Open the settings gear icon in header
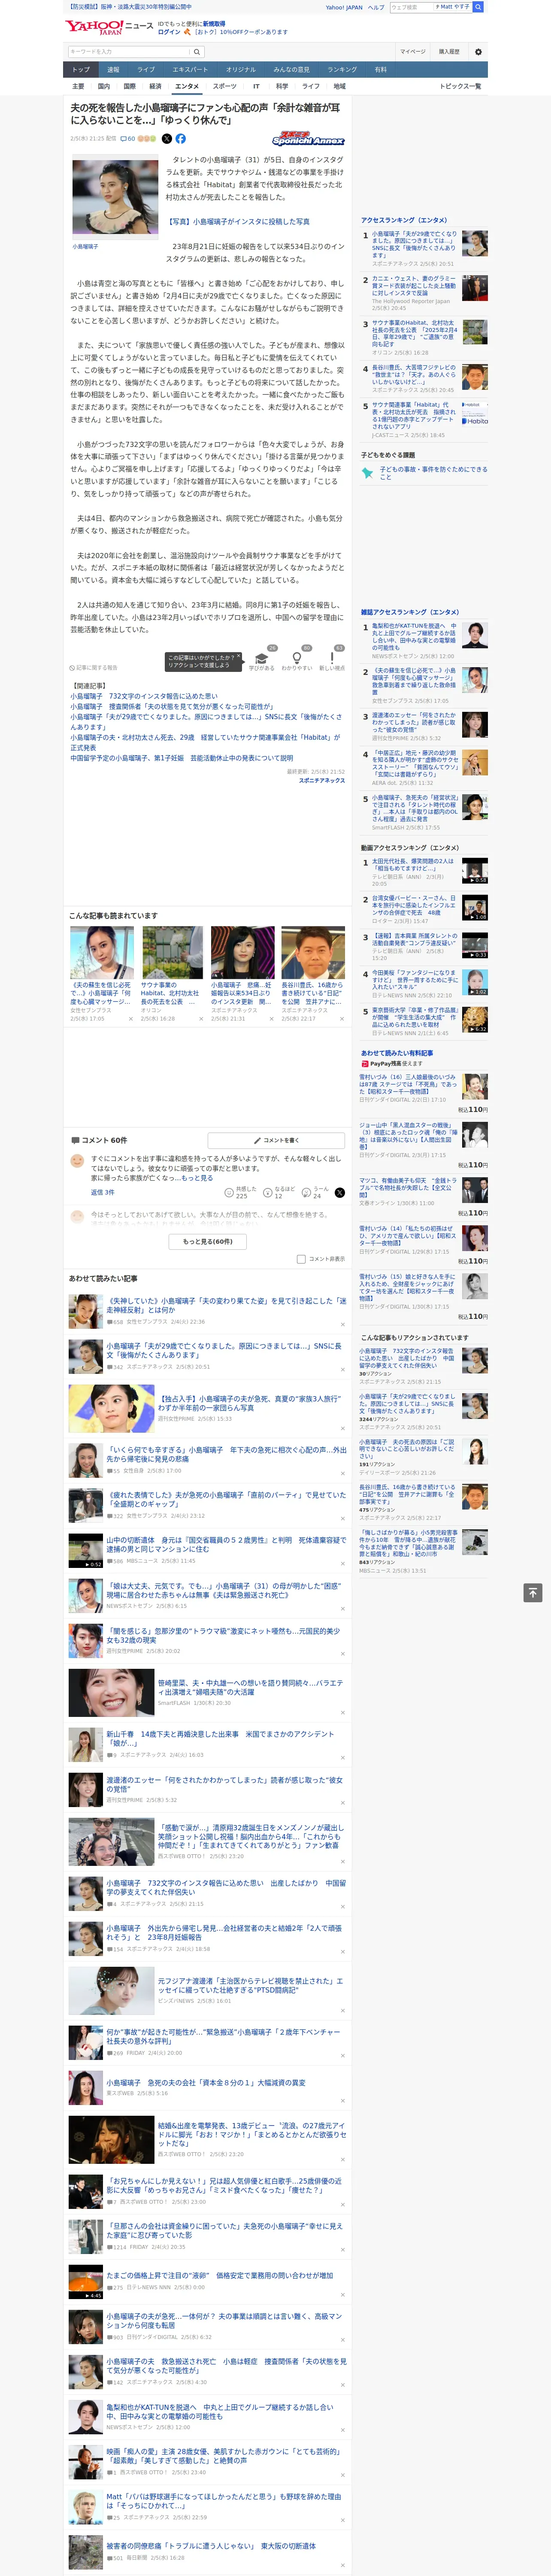Viewport: 551px width, 2576px height. coord(478,51)
